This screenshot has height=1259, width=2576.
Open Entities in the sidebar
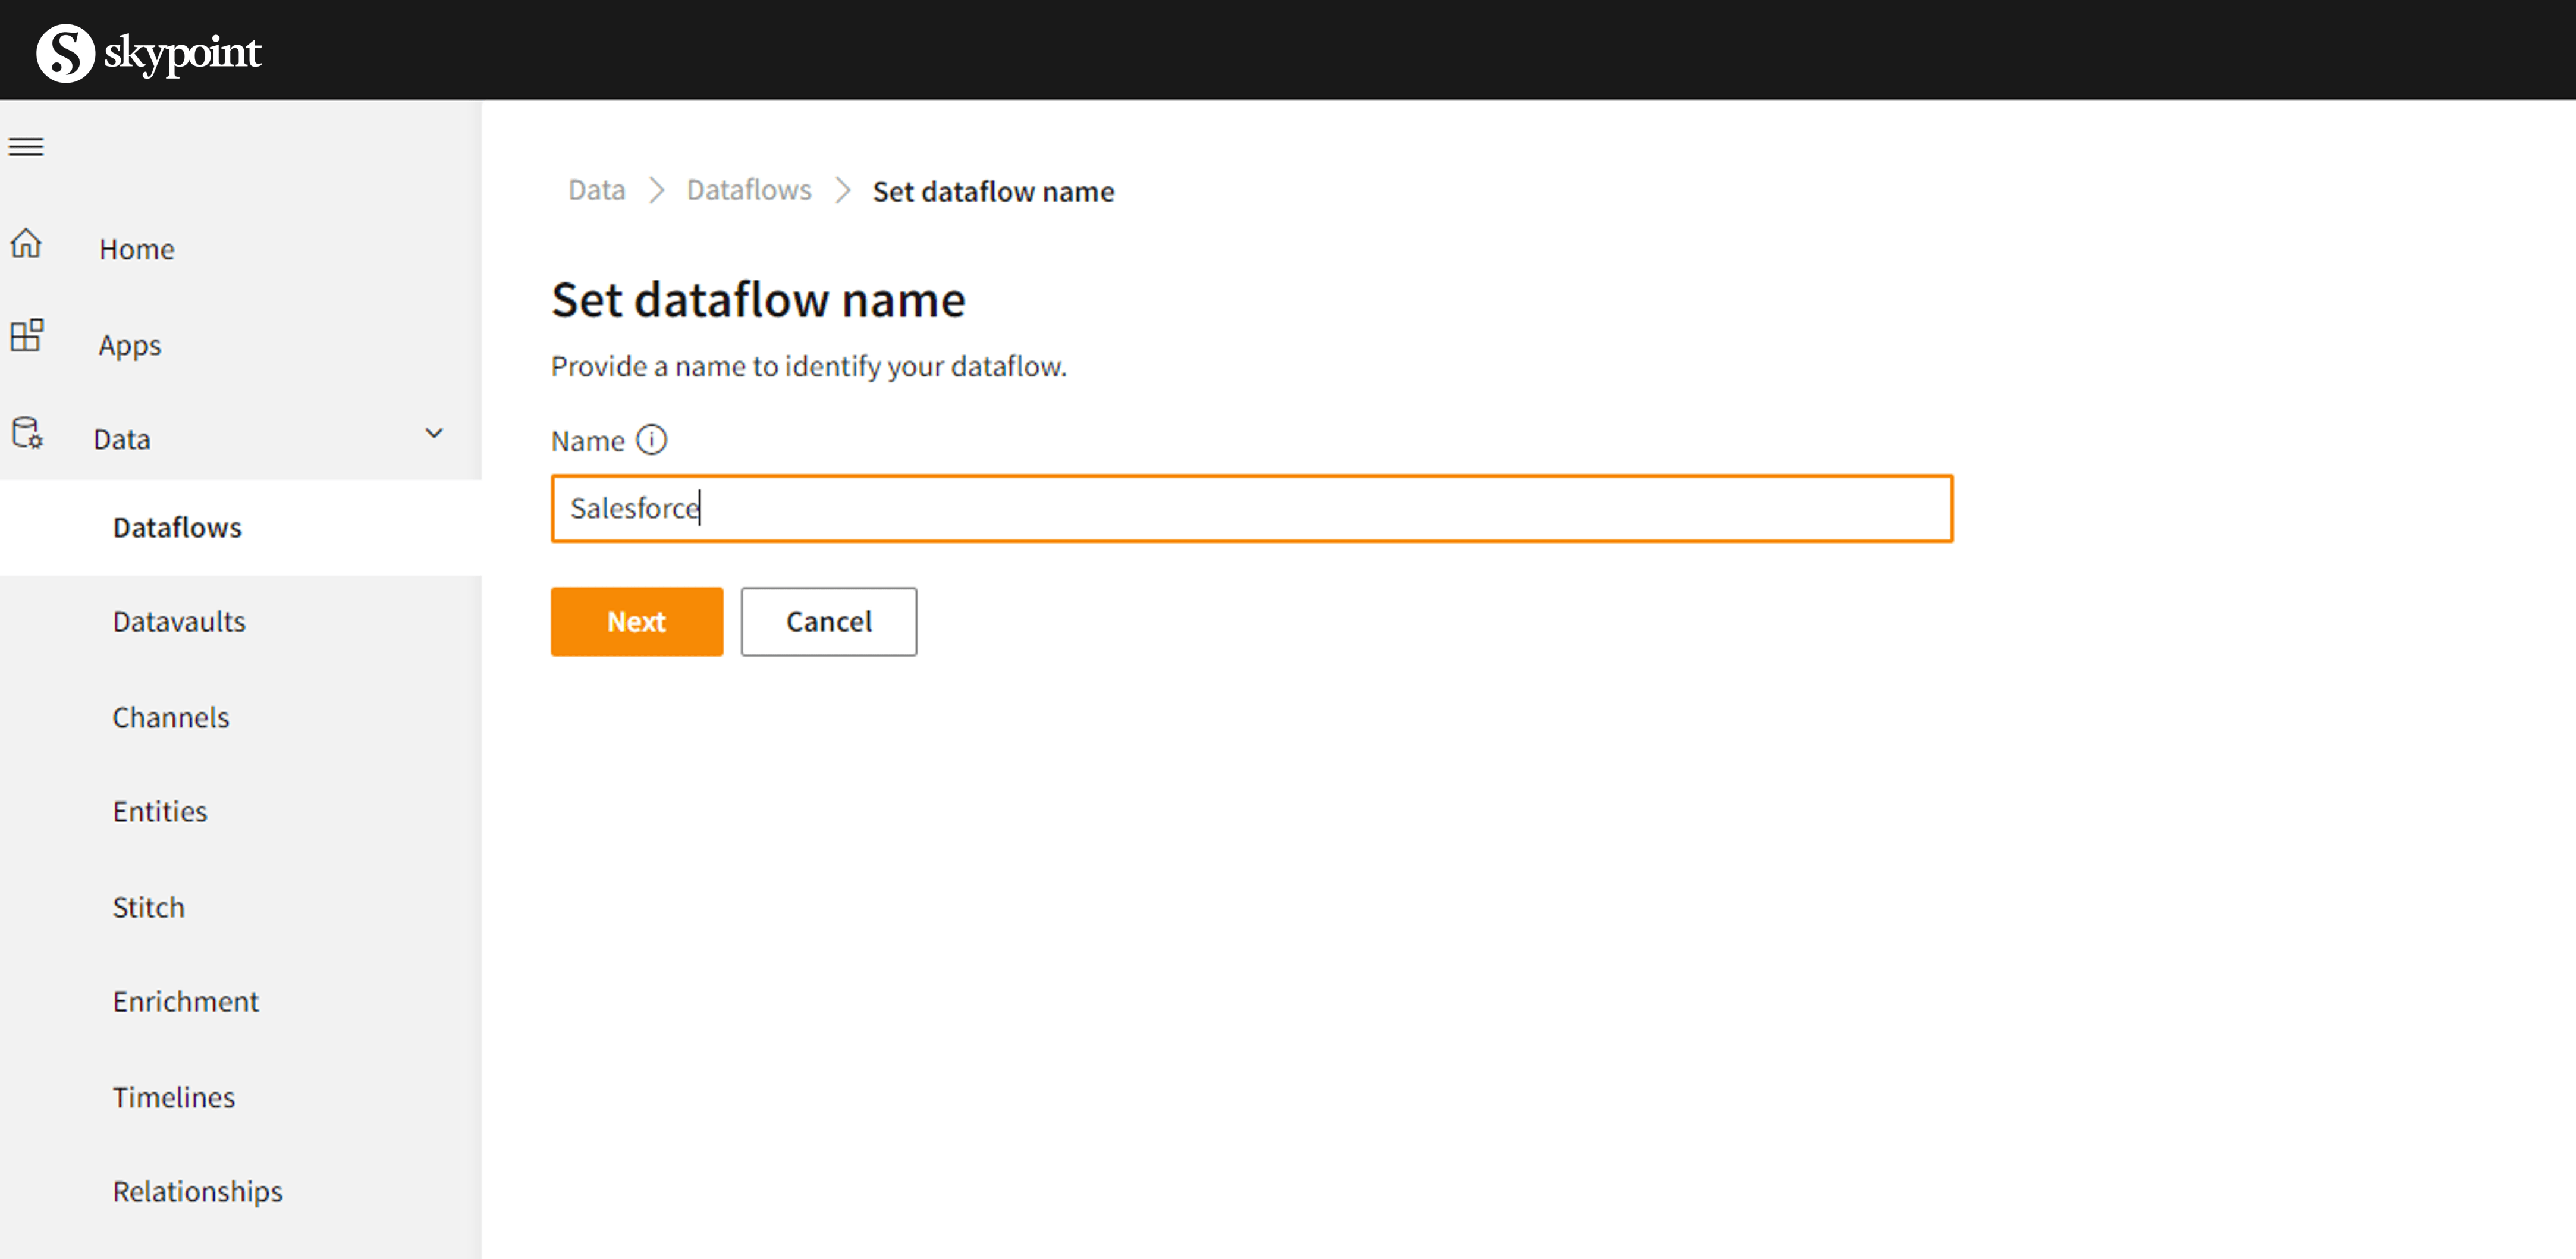point(160,811)
